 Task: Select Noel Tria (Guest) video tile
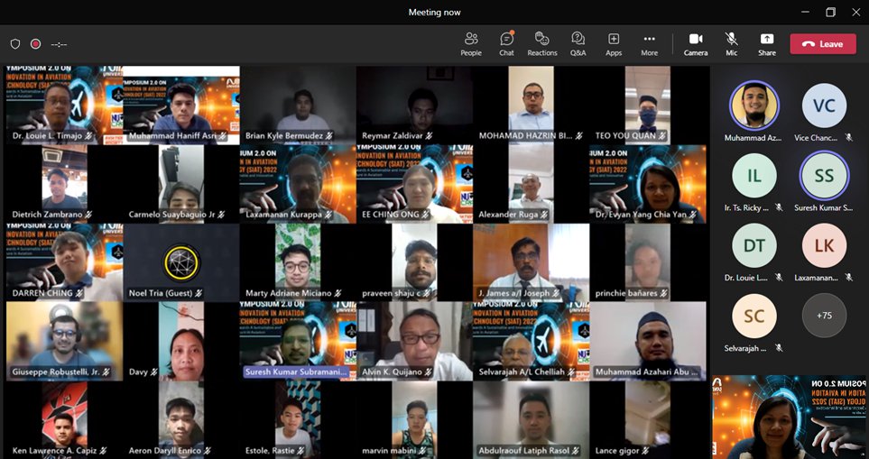(181, 262)
